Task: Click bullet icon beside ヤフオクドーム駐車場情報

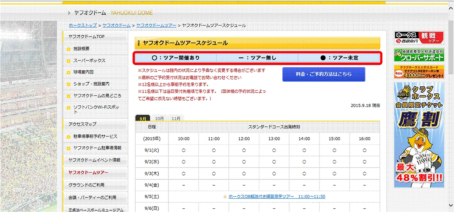Action: 68,148
